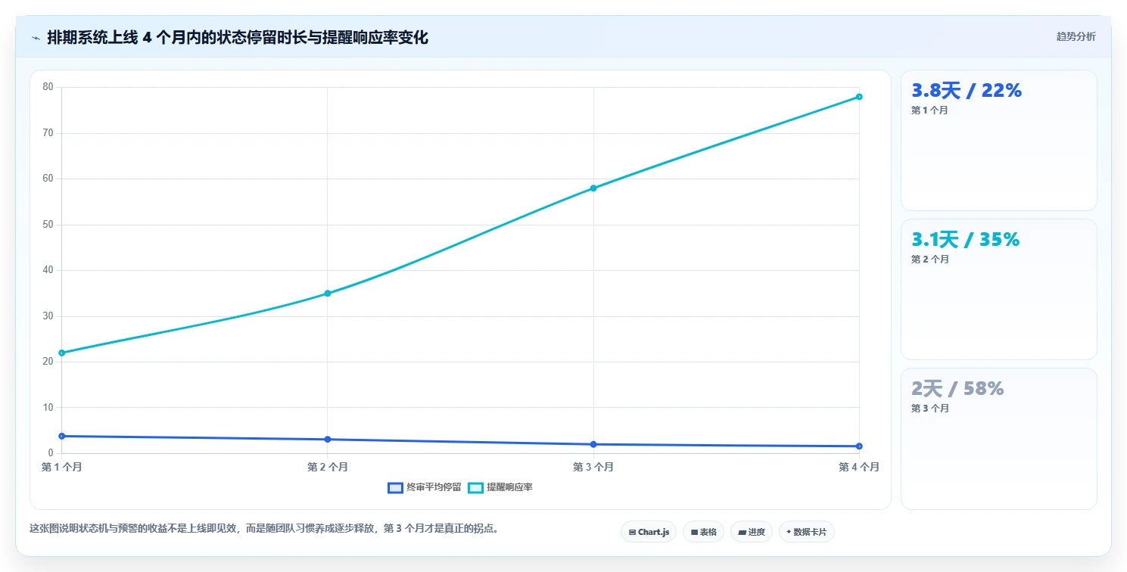Open the 2天 / 58% third month card
This screenshot has width=1127, height=572.
click(x=998, y=438)
